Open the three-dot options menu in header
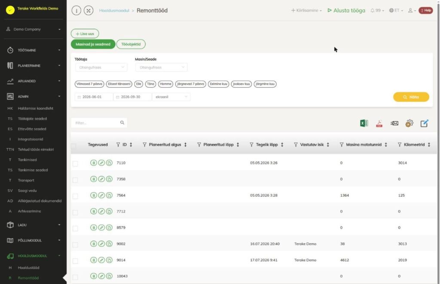 pyautogui.click(x=76, y=11)
